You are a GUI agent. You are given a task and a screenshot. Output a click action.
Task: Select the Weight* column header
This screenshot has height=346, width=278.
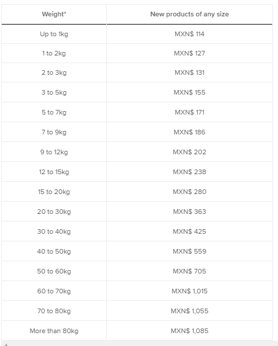54,14
